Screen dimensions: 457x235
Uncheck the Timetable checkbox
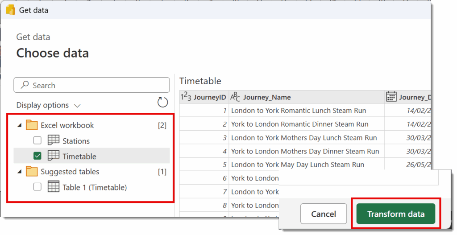point(37,156)
